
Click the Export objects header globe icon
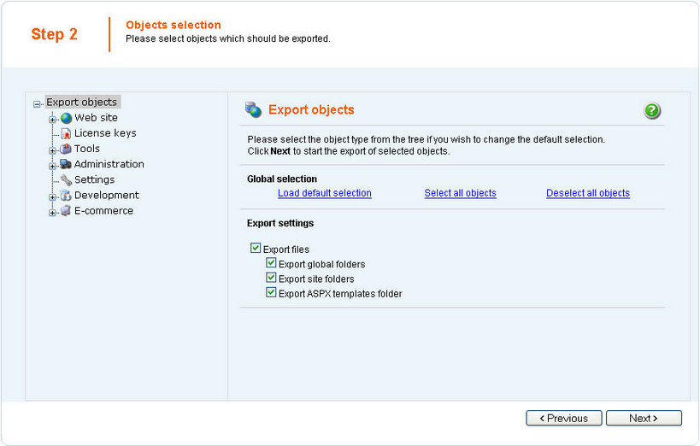[x=253, y=110]
